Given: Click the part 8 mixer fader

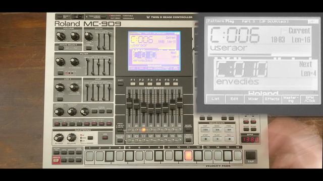Looking at the screenshot, I should (x=180, y=103).
